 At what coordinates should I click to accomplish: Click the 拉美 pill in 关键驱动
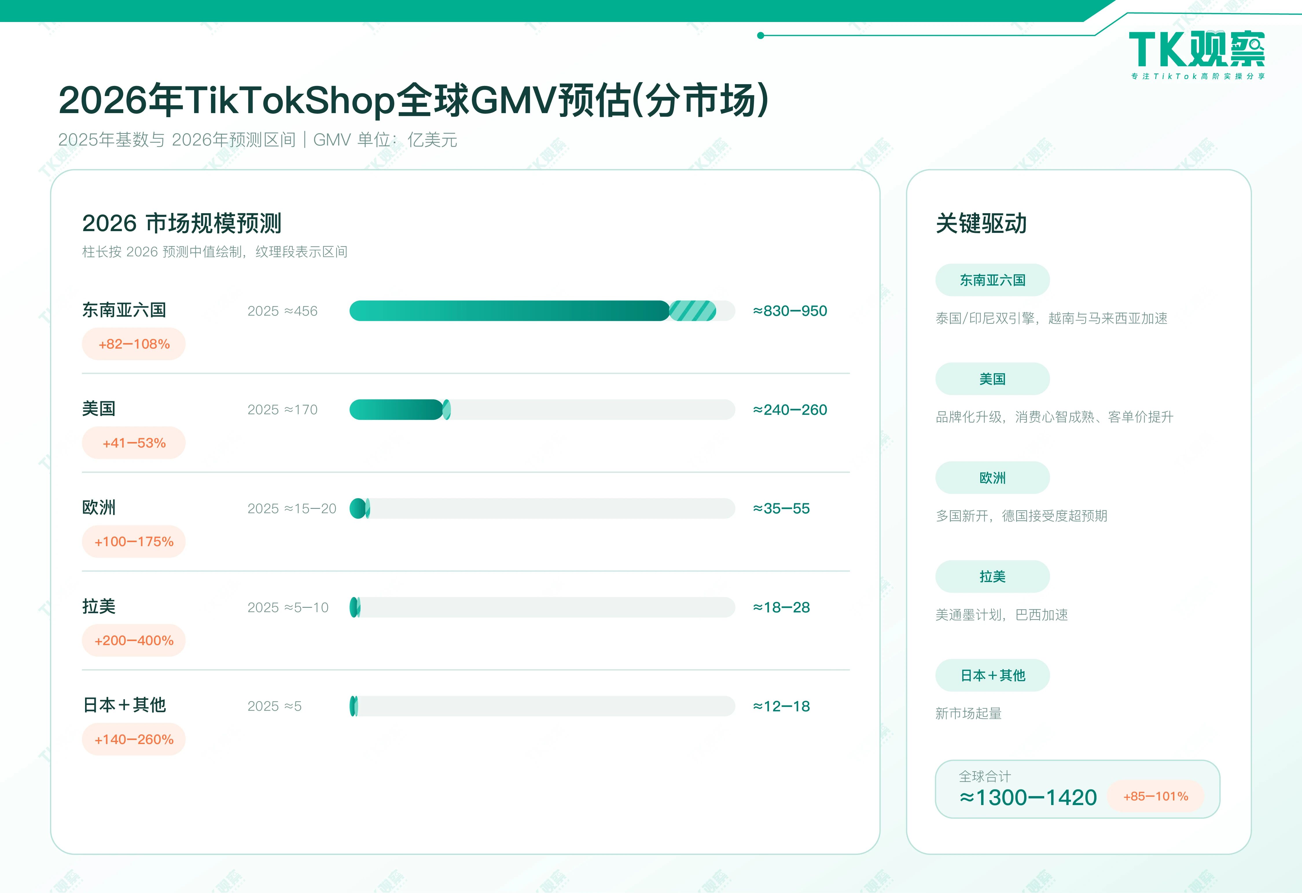click(992, 577)
